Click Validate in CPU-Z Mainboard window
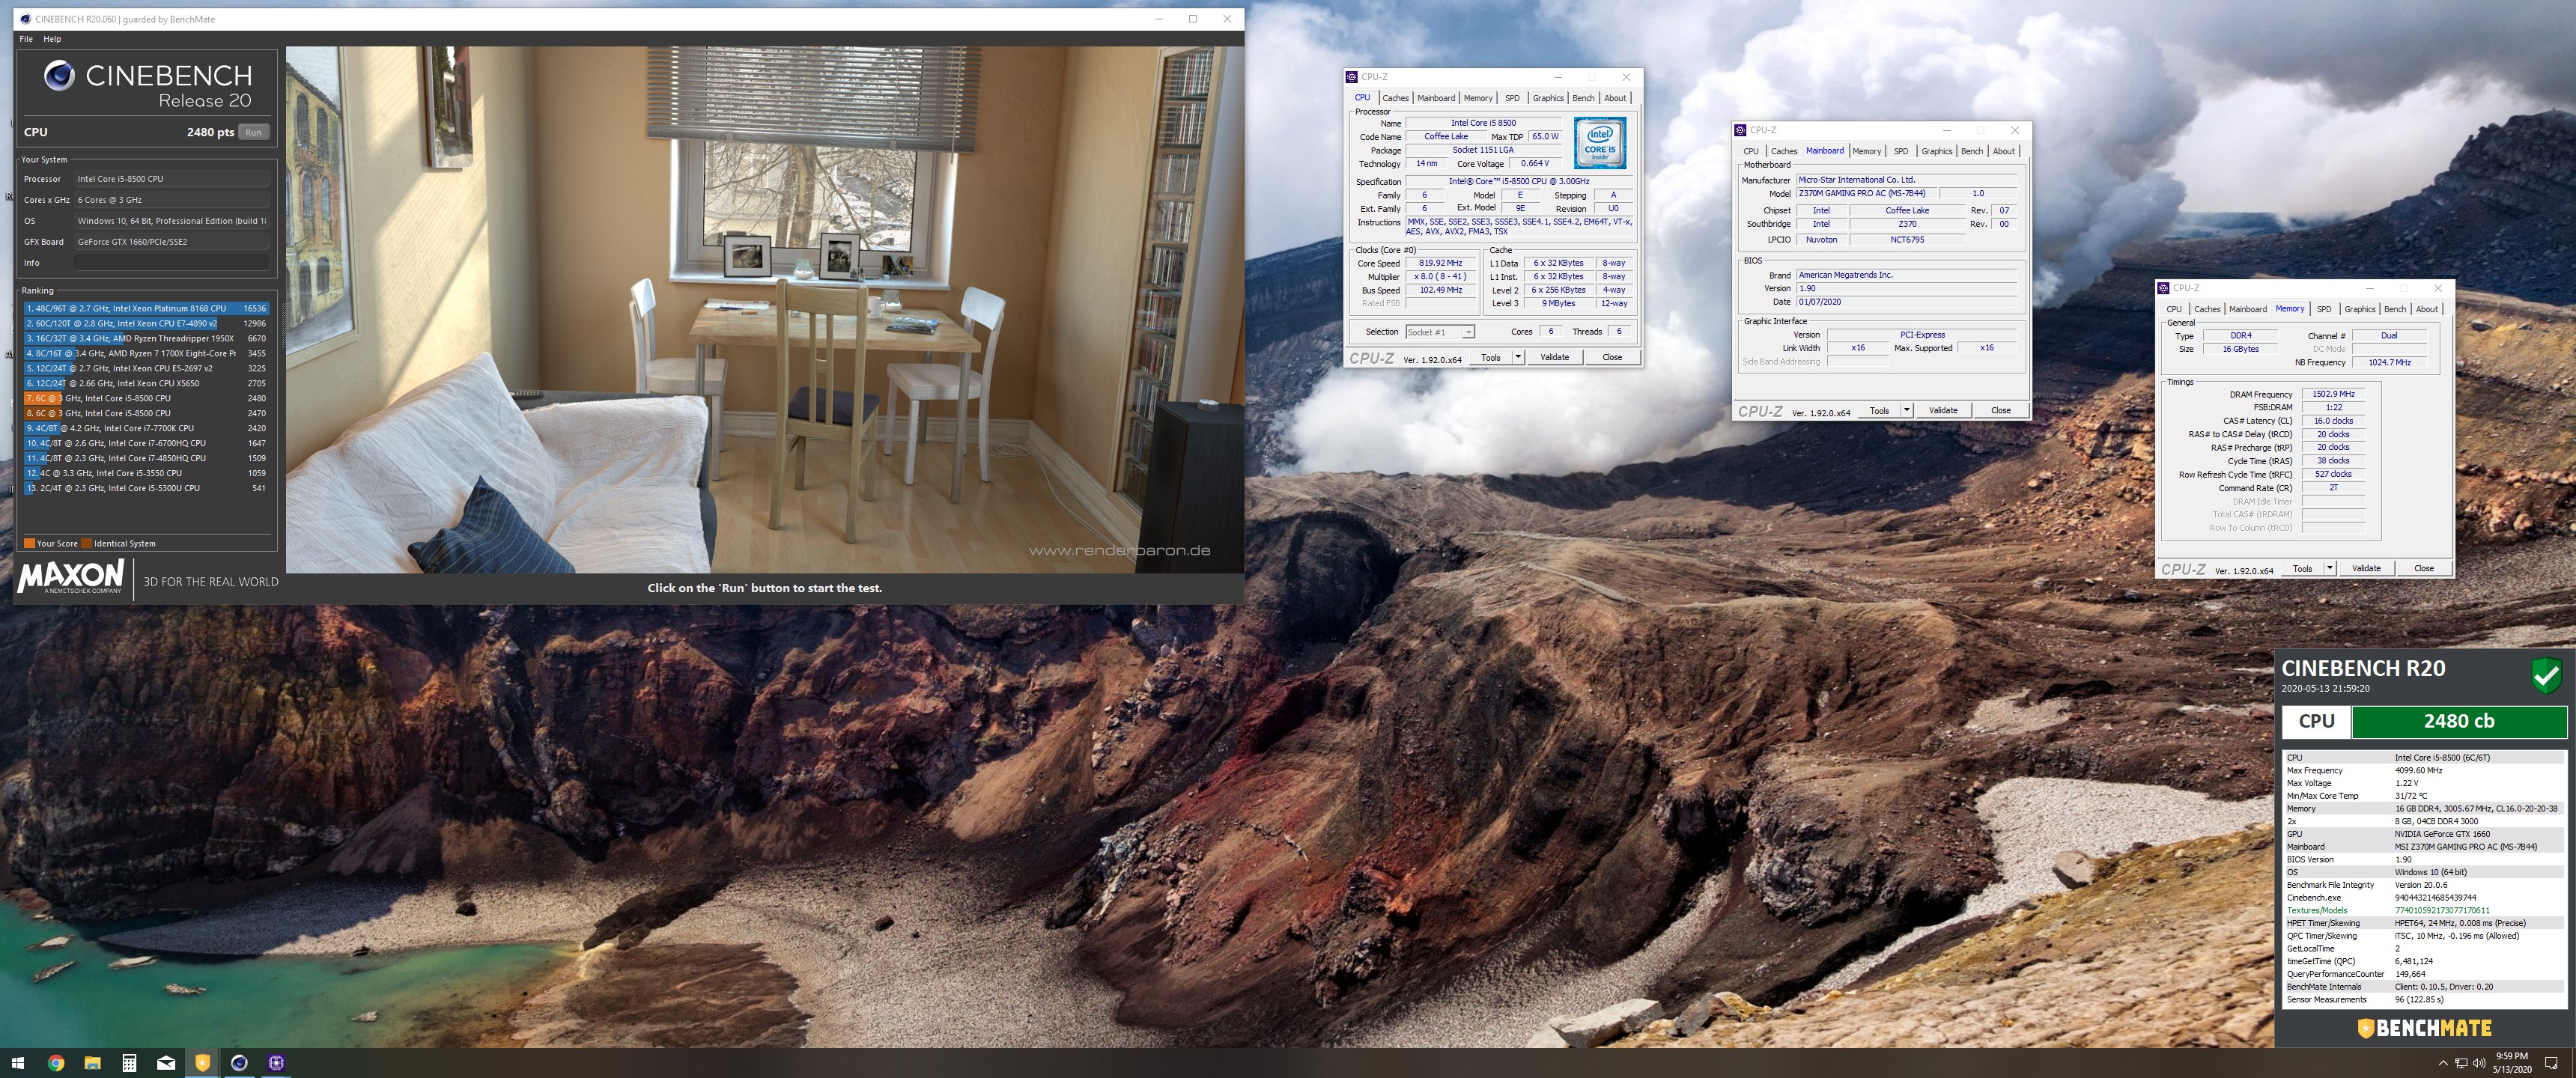 click(1943, 410)
